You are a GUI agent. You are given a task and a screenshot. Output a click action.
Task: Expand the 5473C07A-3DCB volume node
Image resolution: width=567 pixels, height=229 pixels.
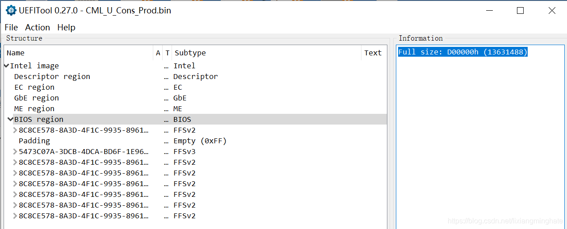pos(15,151)
